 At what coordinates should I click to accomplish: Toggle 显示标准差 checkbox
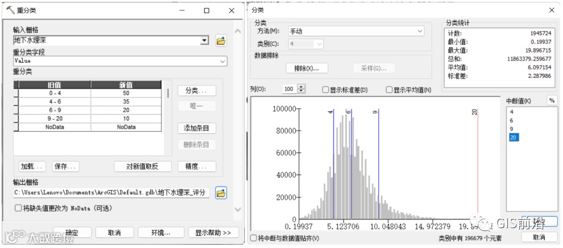[x=326, y=89]
